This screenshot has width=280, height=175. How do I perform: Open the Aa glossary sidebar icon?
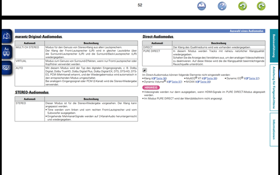7,52
